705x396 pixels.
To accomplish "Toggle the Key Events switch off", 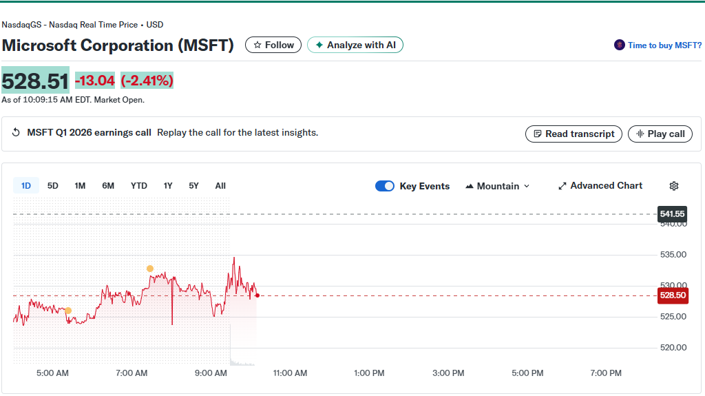I will pyautogui.click(x=385, y=186).
